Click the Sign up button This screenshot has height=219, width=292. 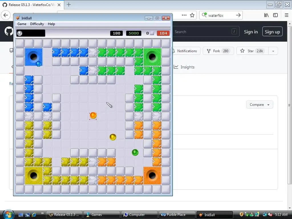pos(272,32)
